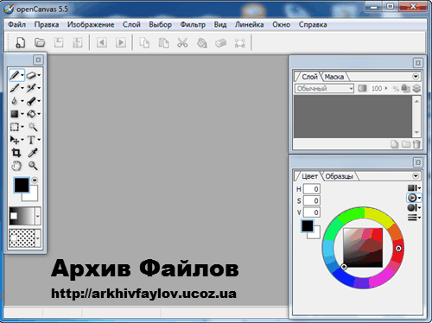This screenshot has width=432, height=323.
Task: Click the S saturation value field
Action: coord(311,200)
